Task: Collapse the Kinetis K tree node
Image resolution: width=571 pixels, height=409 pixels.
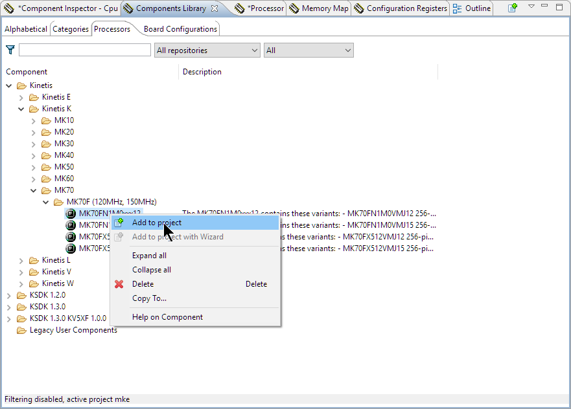Action: click(x=21, y=109)
